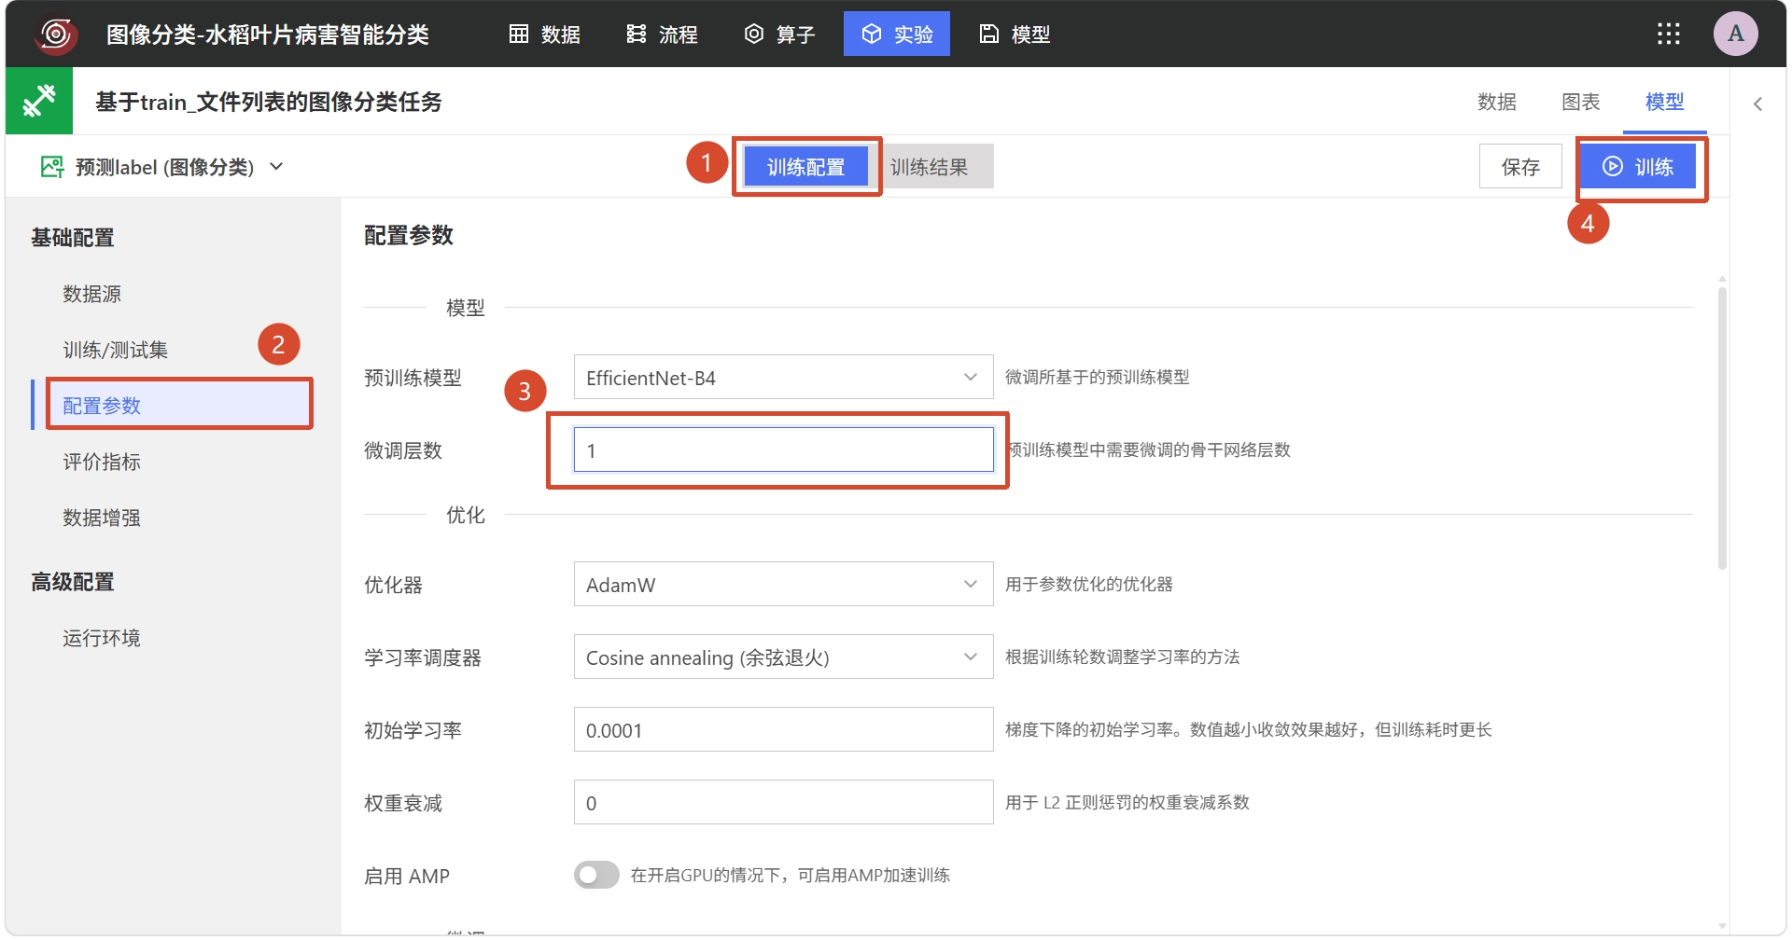Open 运行环境 in sidebar
1792x940 pixels.
[102, 638]
